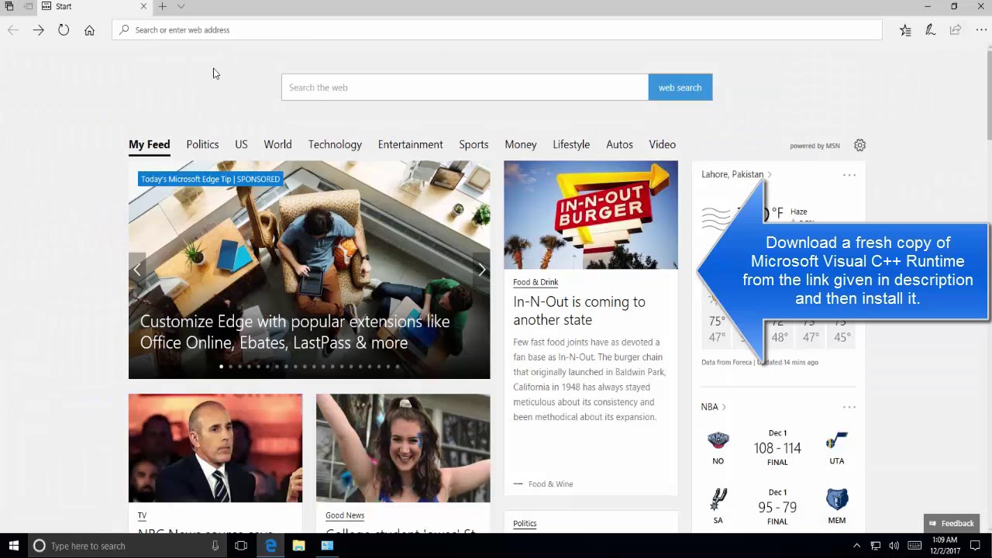Click the Edge taskbar icon
The image size is (992, 558).
click(x=270, y=546)
